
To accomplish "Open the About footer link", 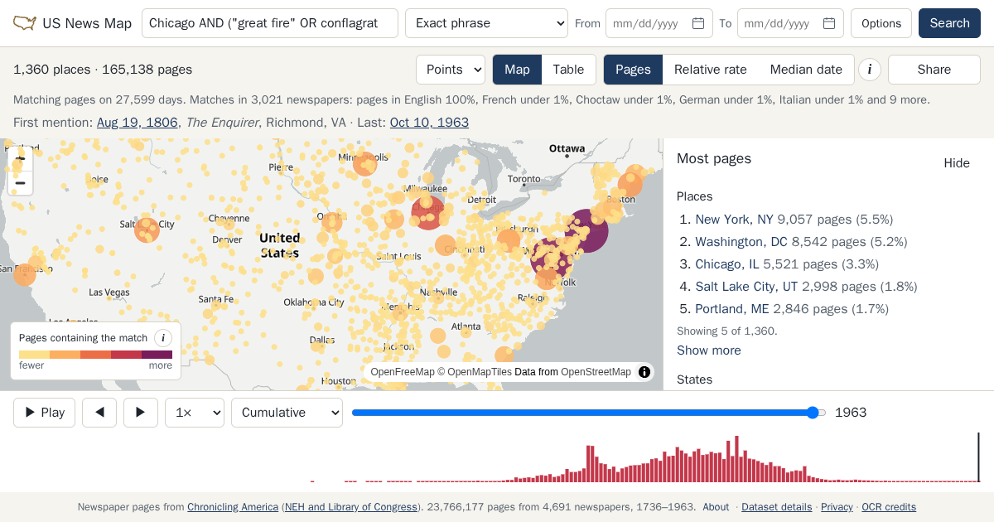I will [716, 507].
